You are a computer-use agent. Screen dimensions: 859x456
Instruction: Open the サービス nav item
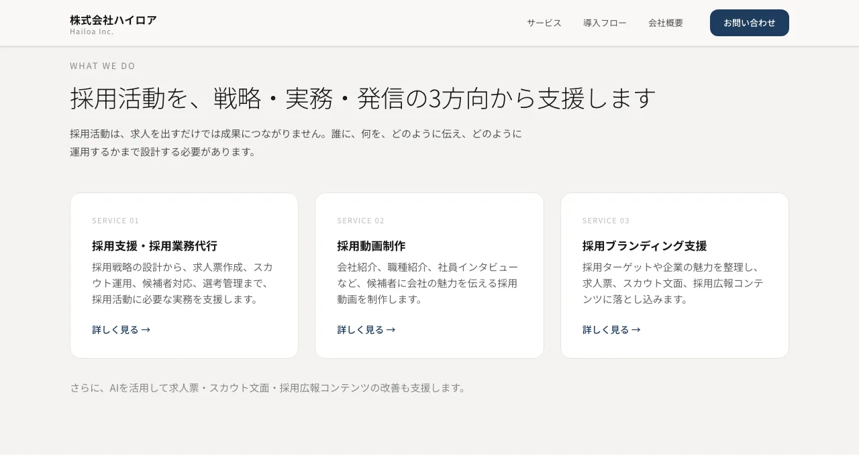point(544,23)
